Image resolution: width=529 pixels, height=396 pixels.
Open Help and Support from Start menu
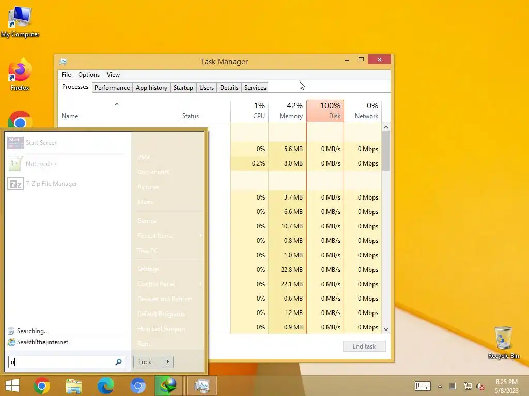161,328
